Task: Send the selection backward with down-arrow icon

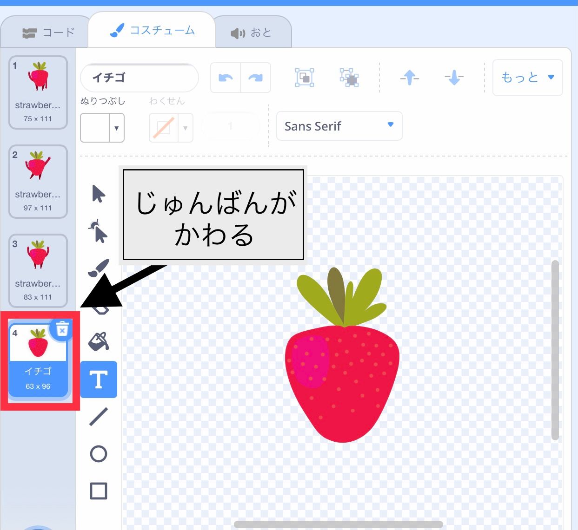Action: tap(453, 78)
